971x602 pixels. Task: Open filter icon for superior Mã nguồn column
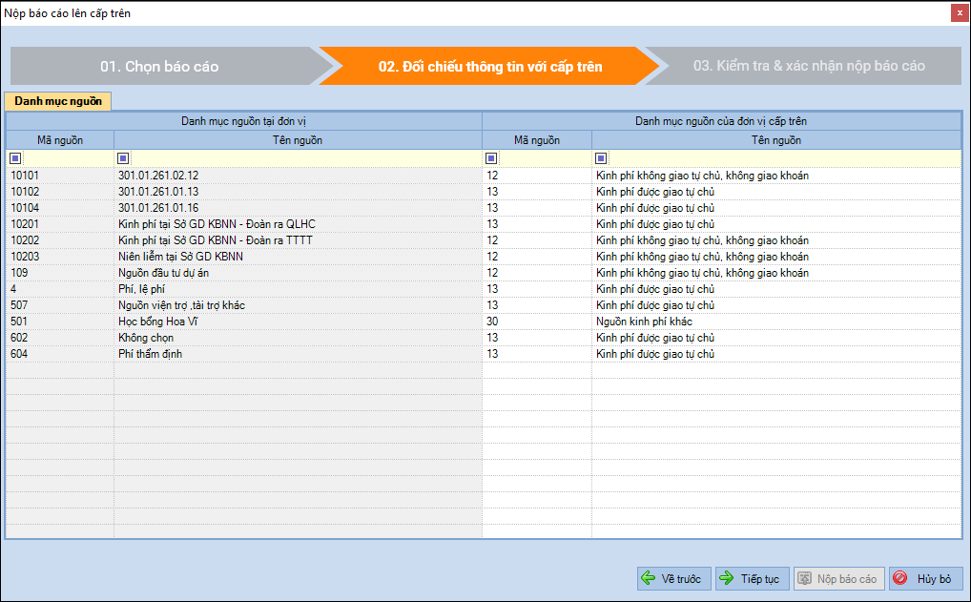coord(492,158)
